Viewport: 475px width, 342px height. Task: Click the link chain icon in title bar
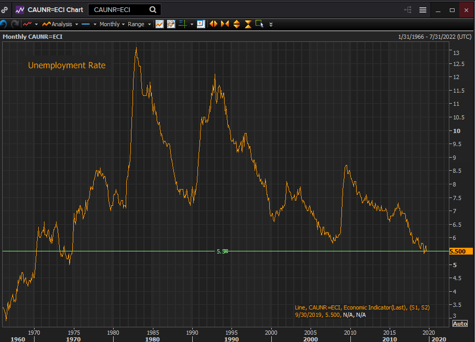point(5,9)
